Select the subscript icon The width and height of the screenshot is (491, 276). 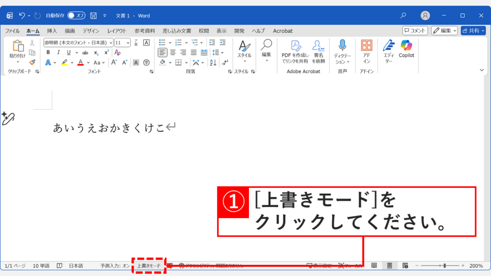[x=96, y=52]
